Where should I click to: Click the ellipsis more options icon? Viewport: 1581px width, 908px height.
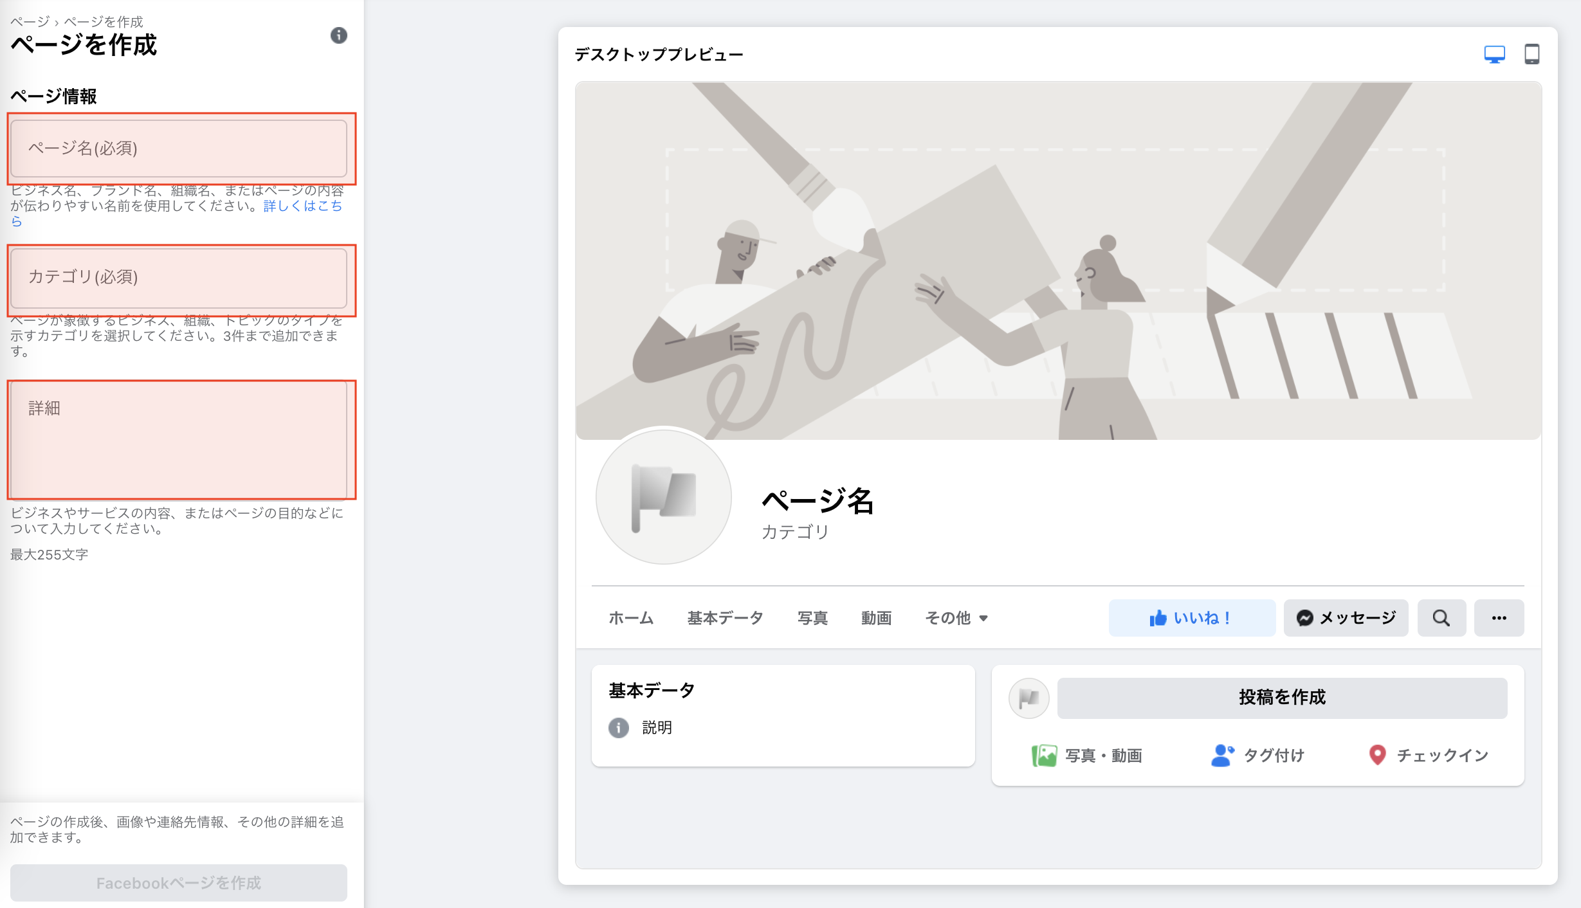pyautogui.click(x=1499, y=617)
